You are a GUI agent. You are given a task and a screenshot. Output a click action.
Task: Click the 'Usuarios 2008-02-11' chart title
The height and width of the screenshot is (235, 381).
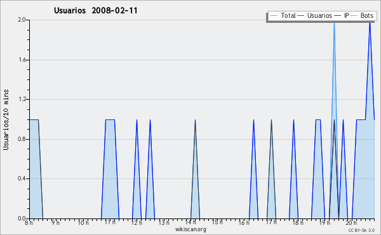click(x=96, y=11)
